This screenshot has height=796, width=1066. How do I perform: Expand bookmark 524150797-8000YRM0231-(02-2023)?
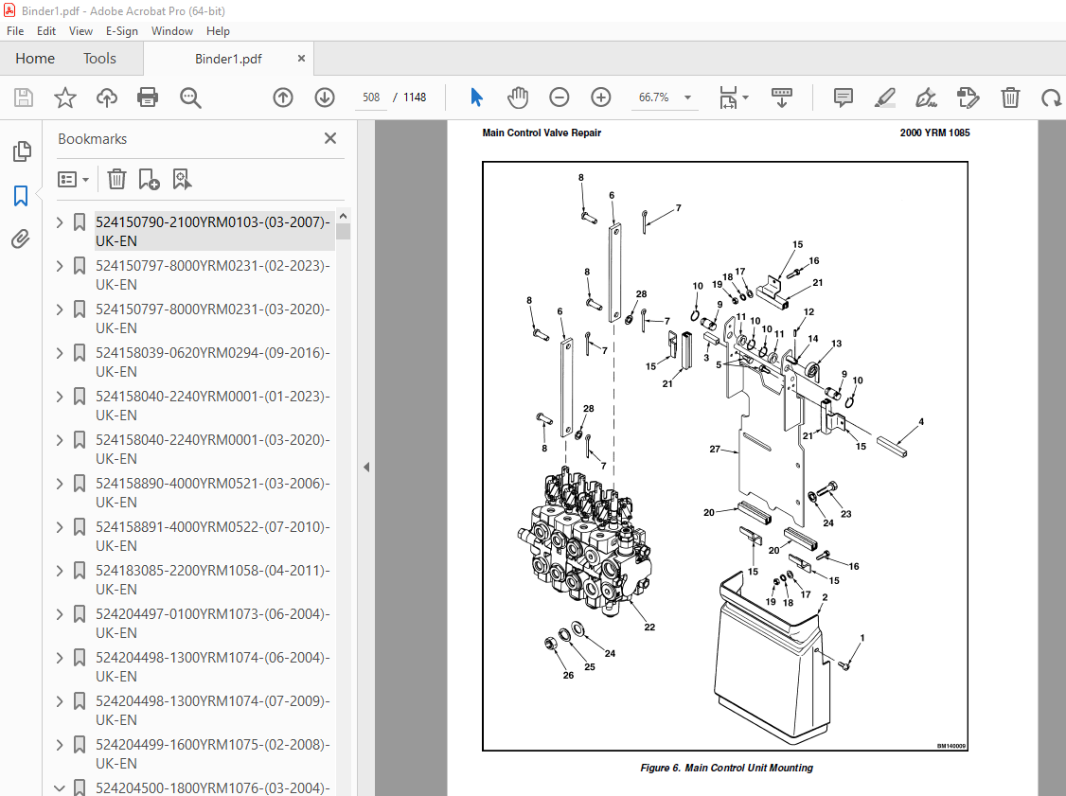[x=60, y=266]
